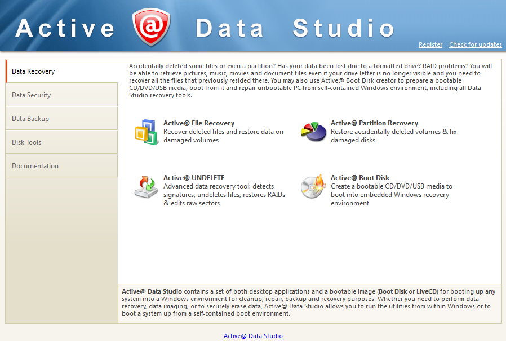Go to the Documentation tab
The image size is (506, 341).
coord(61,165)
